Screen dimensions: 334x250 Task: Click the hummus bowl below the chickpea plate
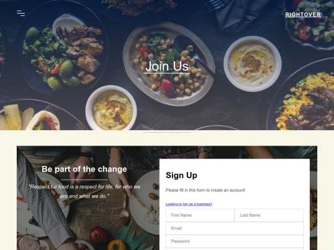point(111,107)
